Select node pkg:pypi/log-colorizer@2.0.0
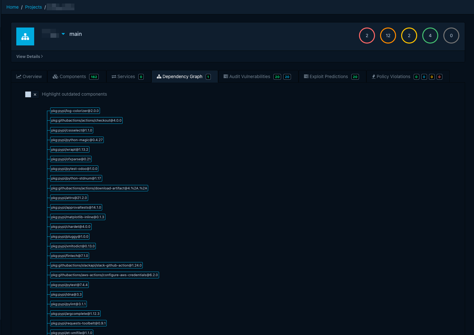 (75, 111)
